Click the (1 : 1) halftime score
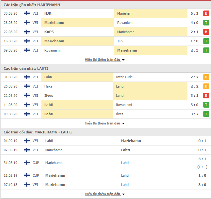 click(202, 167)
